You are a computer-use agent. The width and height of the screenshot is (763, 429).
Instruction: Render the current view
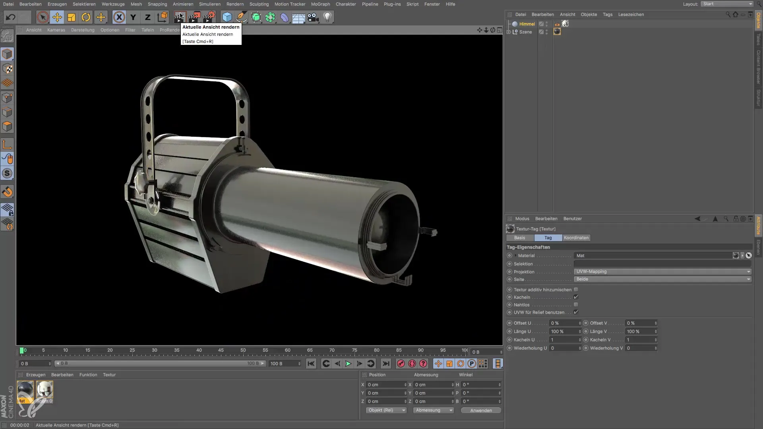coord(180,17)
